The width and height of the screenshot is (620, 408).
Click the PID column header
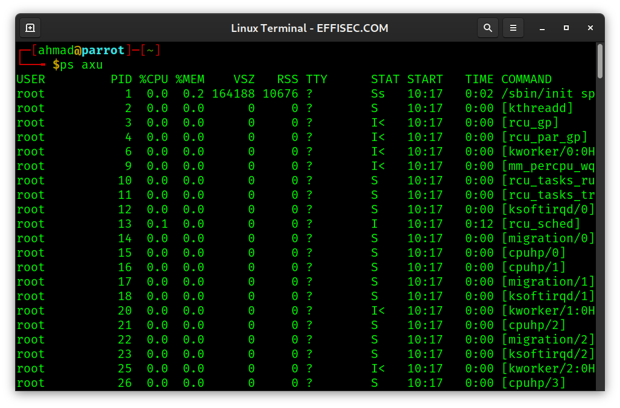pos(121,79)
